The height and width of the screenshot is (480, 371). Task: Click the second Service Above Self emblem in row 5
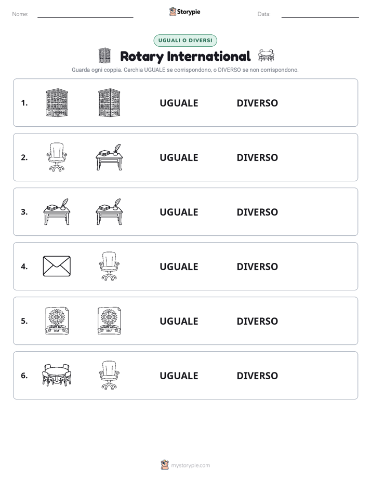point(109,321)
